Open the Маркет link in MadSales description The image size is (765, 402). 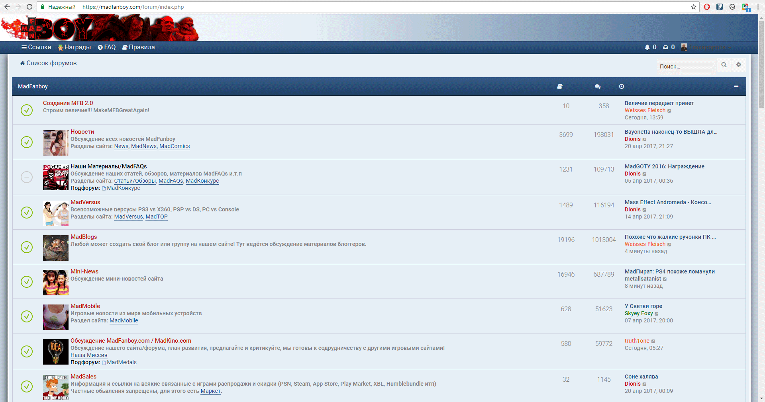(x=210, y=391)
